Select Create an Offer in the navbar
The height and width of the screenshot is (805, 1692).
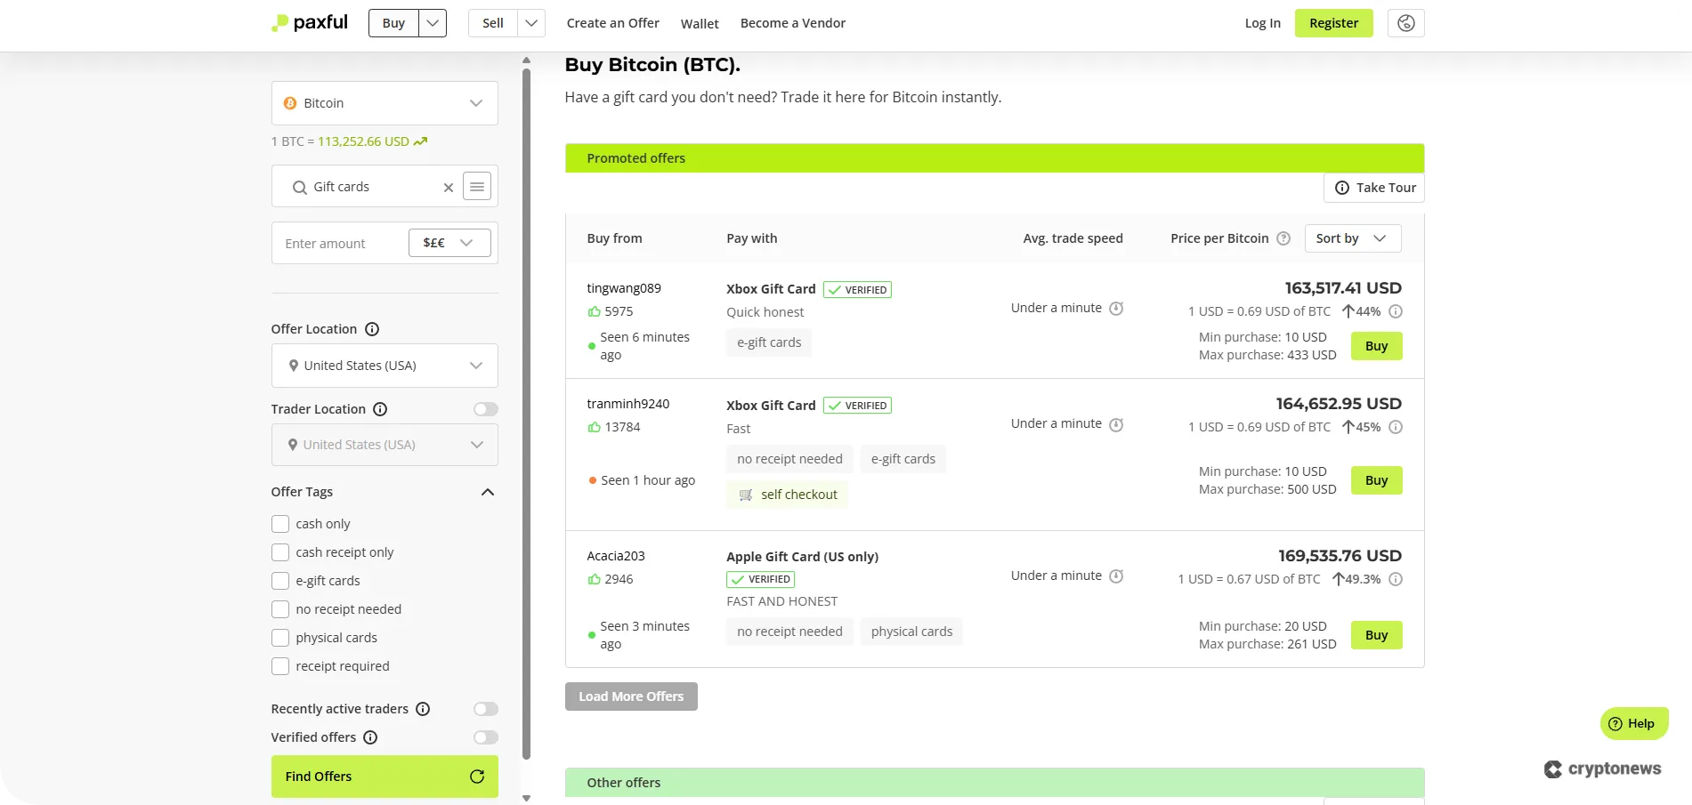(x=611, y=22)
